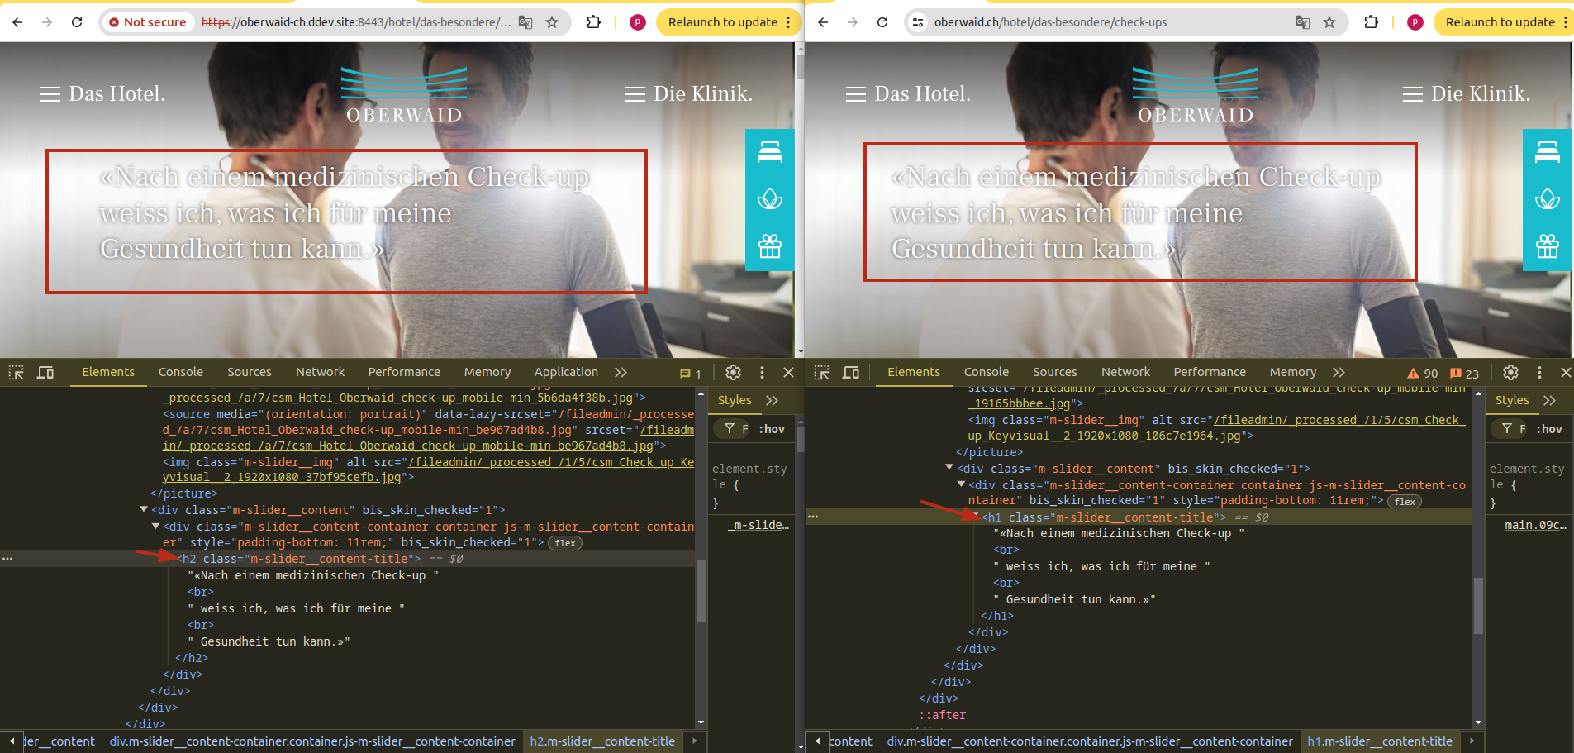Screen dimensions: 1574x753
Task: Reload the page in the left browser window
Action: (77, 22)
